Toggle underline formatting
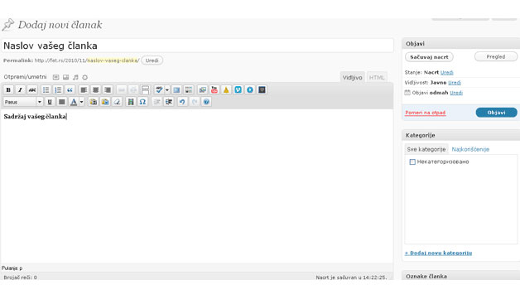 (50, 102)
